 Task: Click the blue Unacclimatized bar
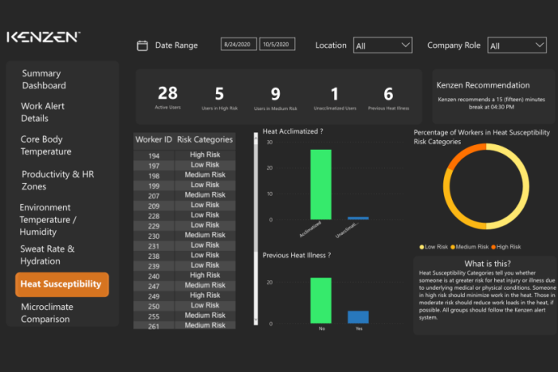pyautogui.click(x=358, y=218)
